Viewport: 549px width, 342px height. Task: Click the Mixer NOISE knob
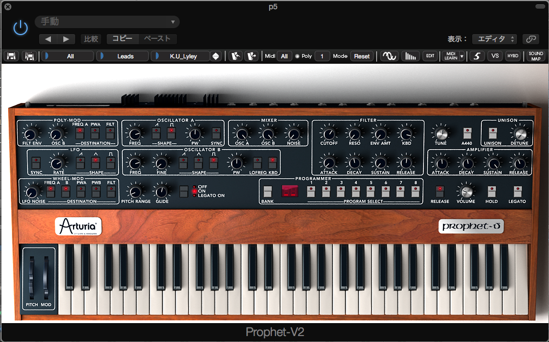pos(294,134)
